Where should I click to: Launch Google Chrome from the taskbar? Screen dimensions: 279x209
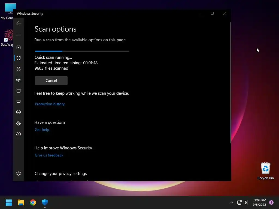(x=33, y=202)
